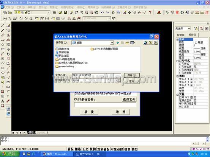210x157 pixels.
Task: Select the Polygon draw tool
Action: (x=3, y=45)
